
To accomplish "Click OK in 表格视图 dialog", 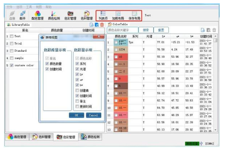I will pos(77,115).
